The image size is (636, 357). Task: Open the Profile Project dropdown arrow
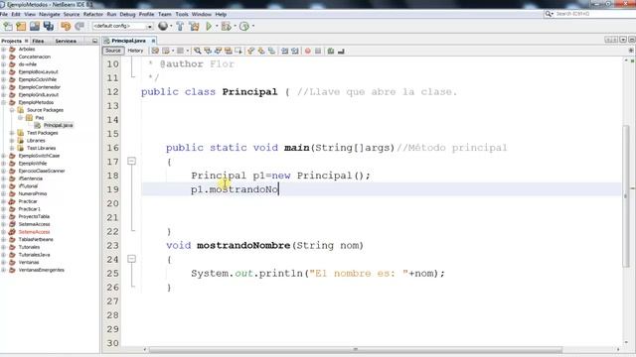(253, 27)
